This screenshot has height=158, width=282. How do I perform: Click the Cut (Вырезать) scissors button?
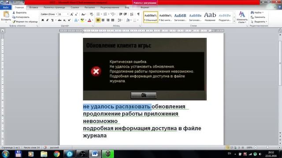pyautogui.click(x=19, y=13)
